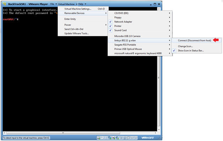Click the vmware logo in status bar
The height and width of the screenshot is (141, 223).
point(147,137)
